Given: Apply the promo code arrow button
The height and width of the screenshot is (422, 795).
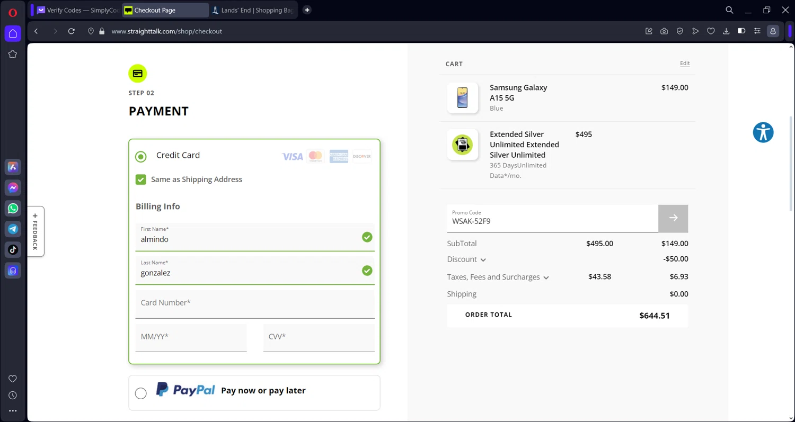Looking at the screenshot, I should pyautogui.click(x=673, y=218).
